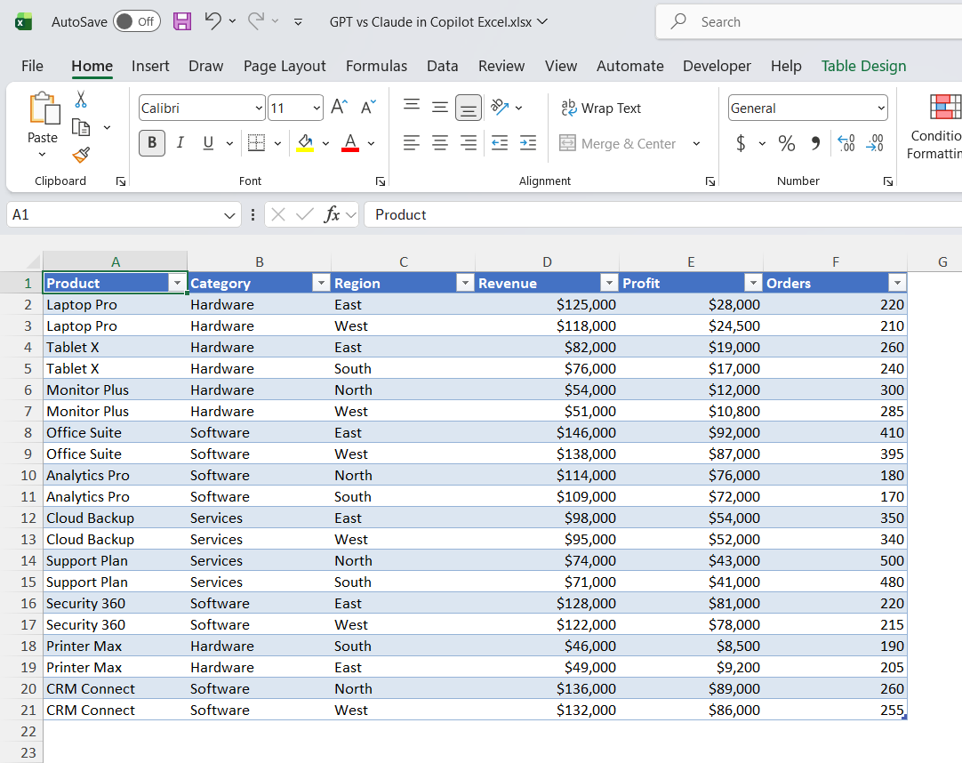
Task: Decrease decimal places
Action: tap(875, 144)
